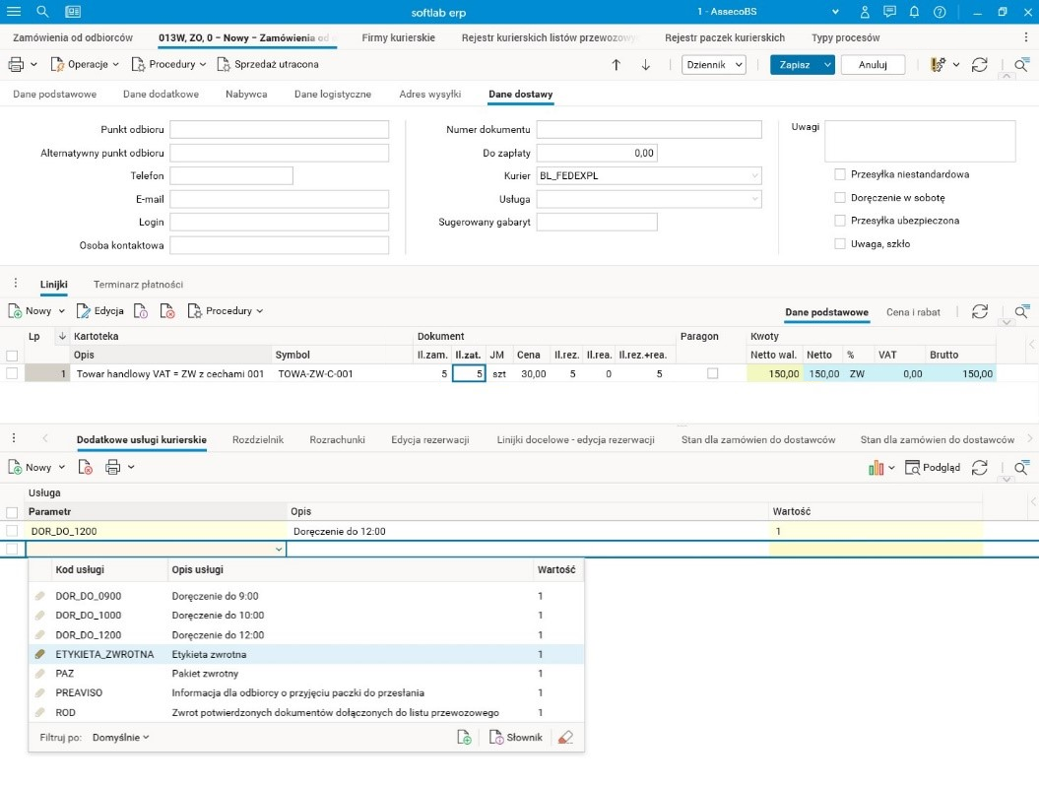Delete the selected courier service row
Image resolution: width=1040 pixels, height=785 pixels.
click(x=85, y=468)
